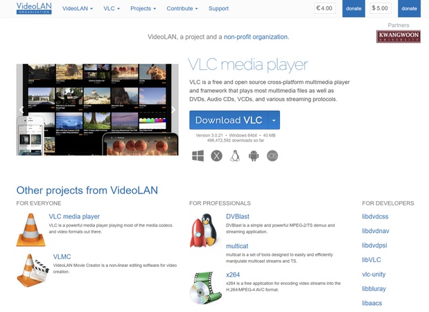The image size is (429, 312).
Task: Open the libdvdcss developer link
Action: [375, 216]
